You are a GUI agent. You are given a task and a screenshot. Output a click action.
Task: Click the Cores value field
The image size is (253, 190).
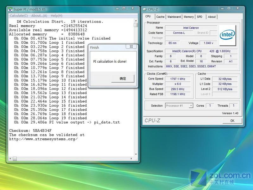coord(210,105)
